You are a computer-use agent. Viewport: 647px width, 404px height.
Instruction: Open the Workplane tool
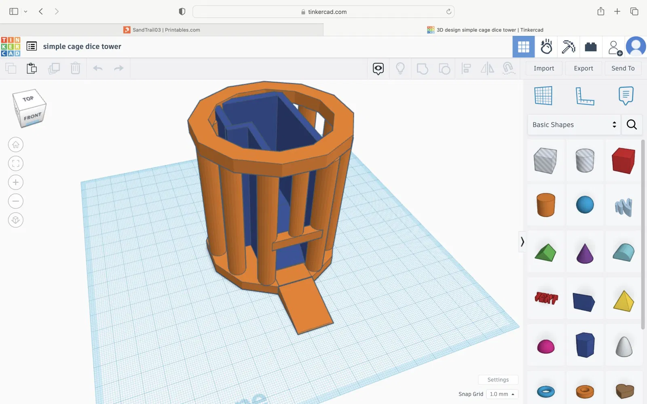pyautogui.click(x=543, y=96)
